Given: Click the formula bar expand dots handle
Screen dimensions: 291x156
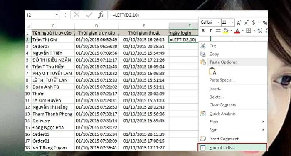Looking at the screenshot, I should 65,15.
